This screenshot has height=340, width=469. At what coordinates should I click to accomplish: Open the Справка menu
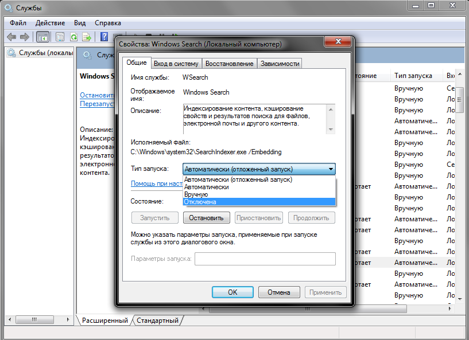(x=108, y=23)
